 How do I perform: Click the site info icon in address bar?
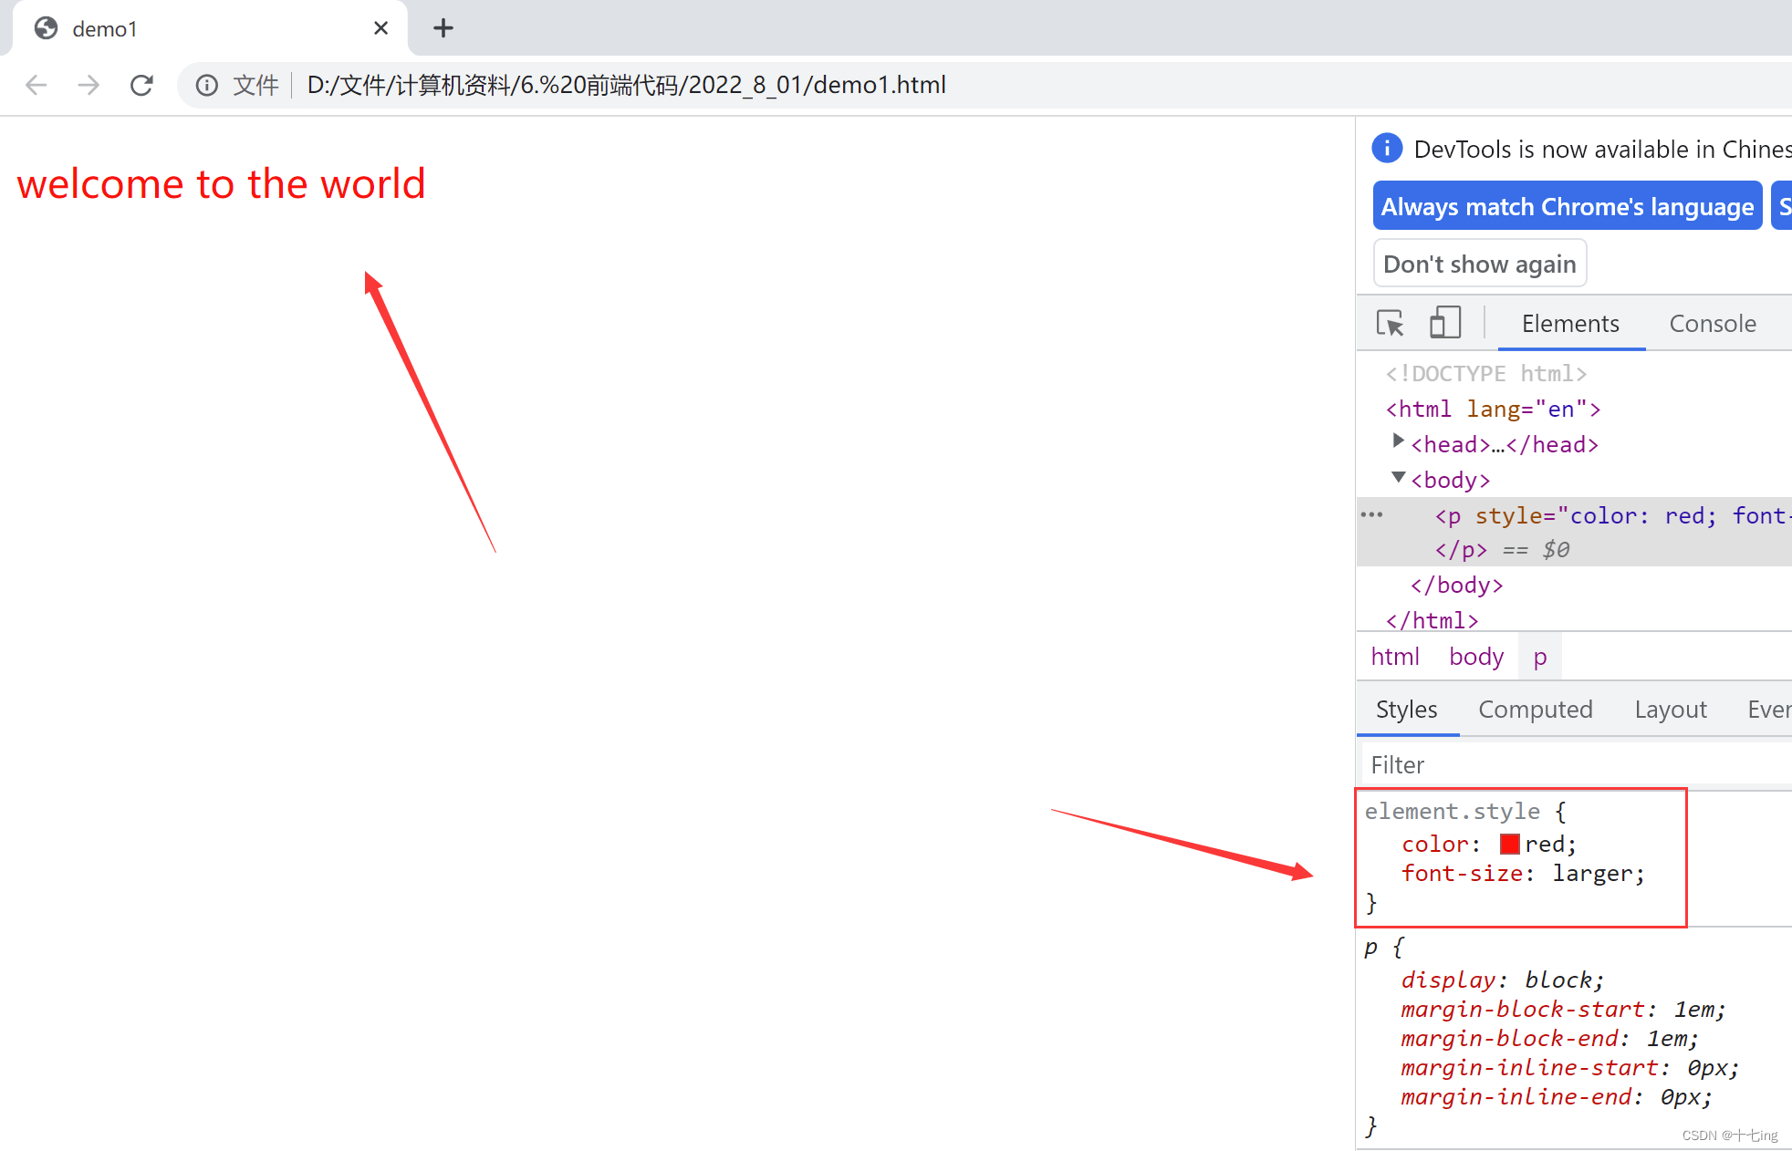pos(207,85)
